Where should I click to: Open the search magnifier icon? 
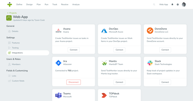click(154, 4)
